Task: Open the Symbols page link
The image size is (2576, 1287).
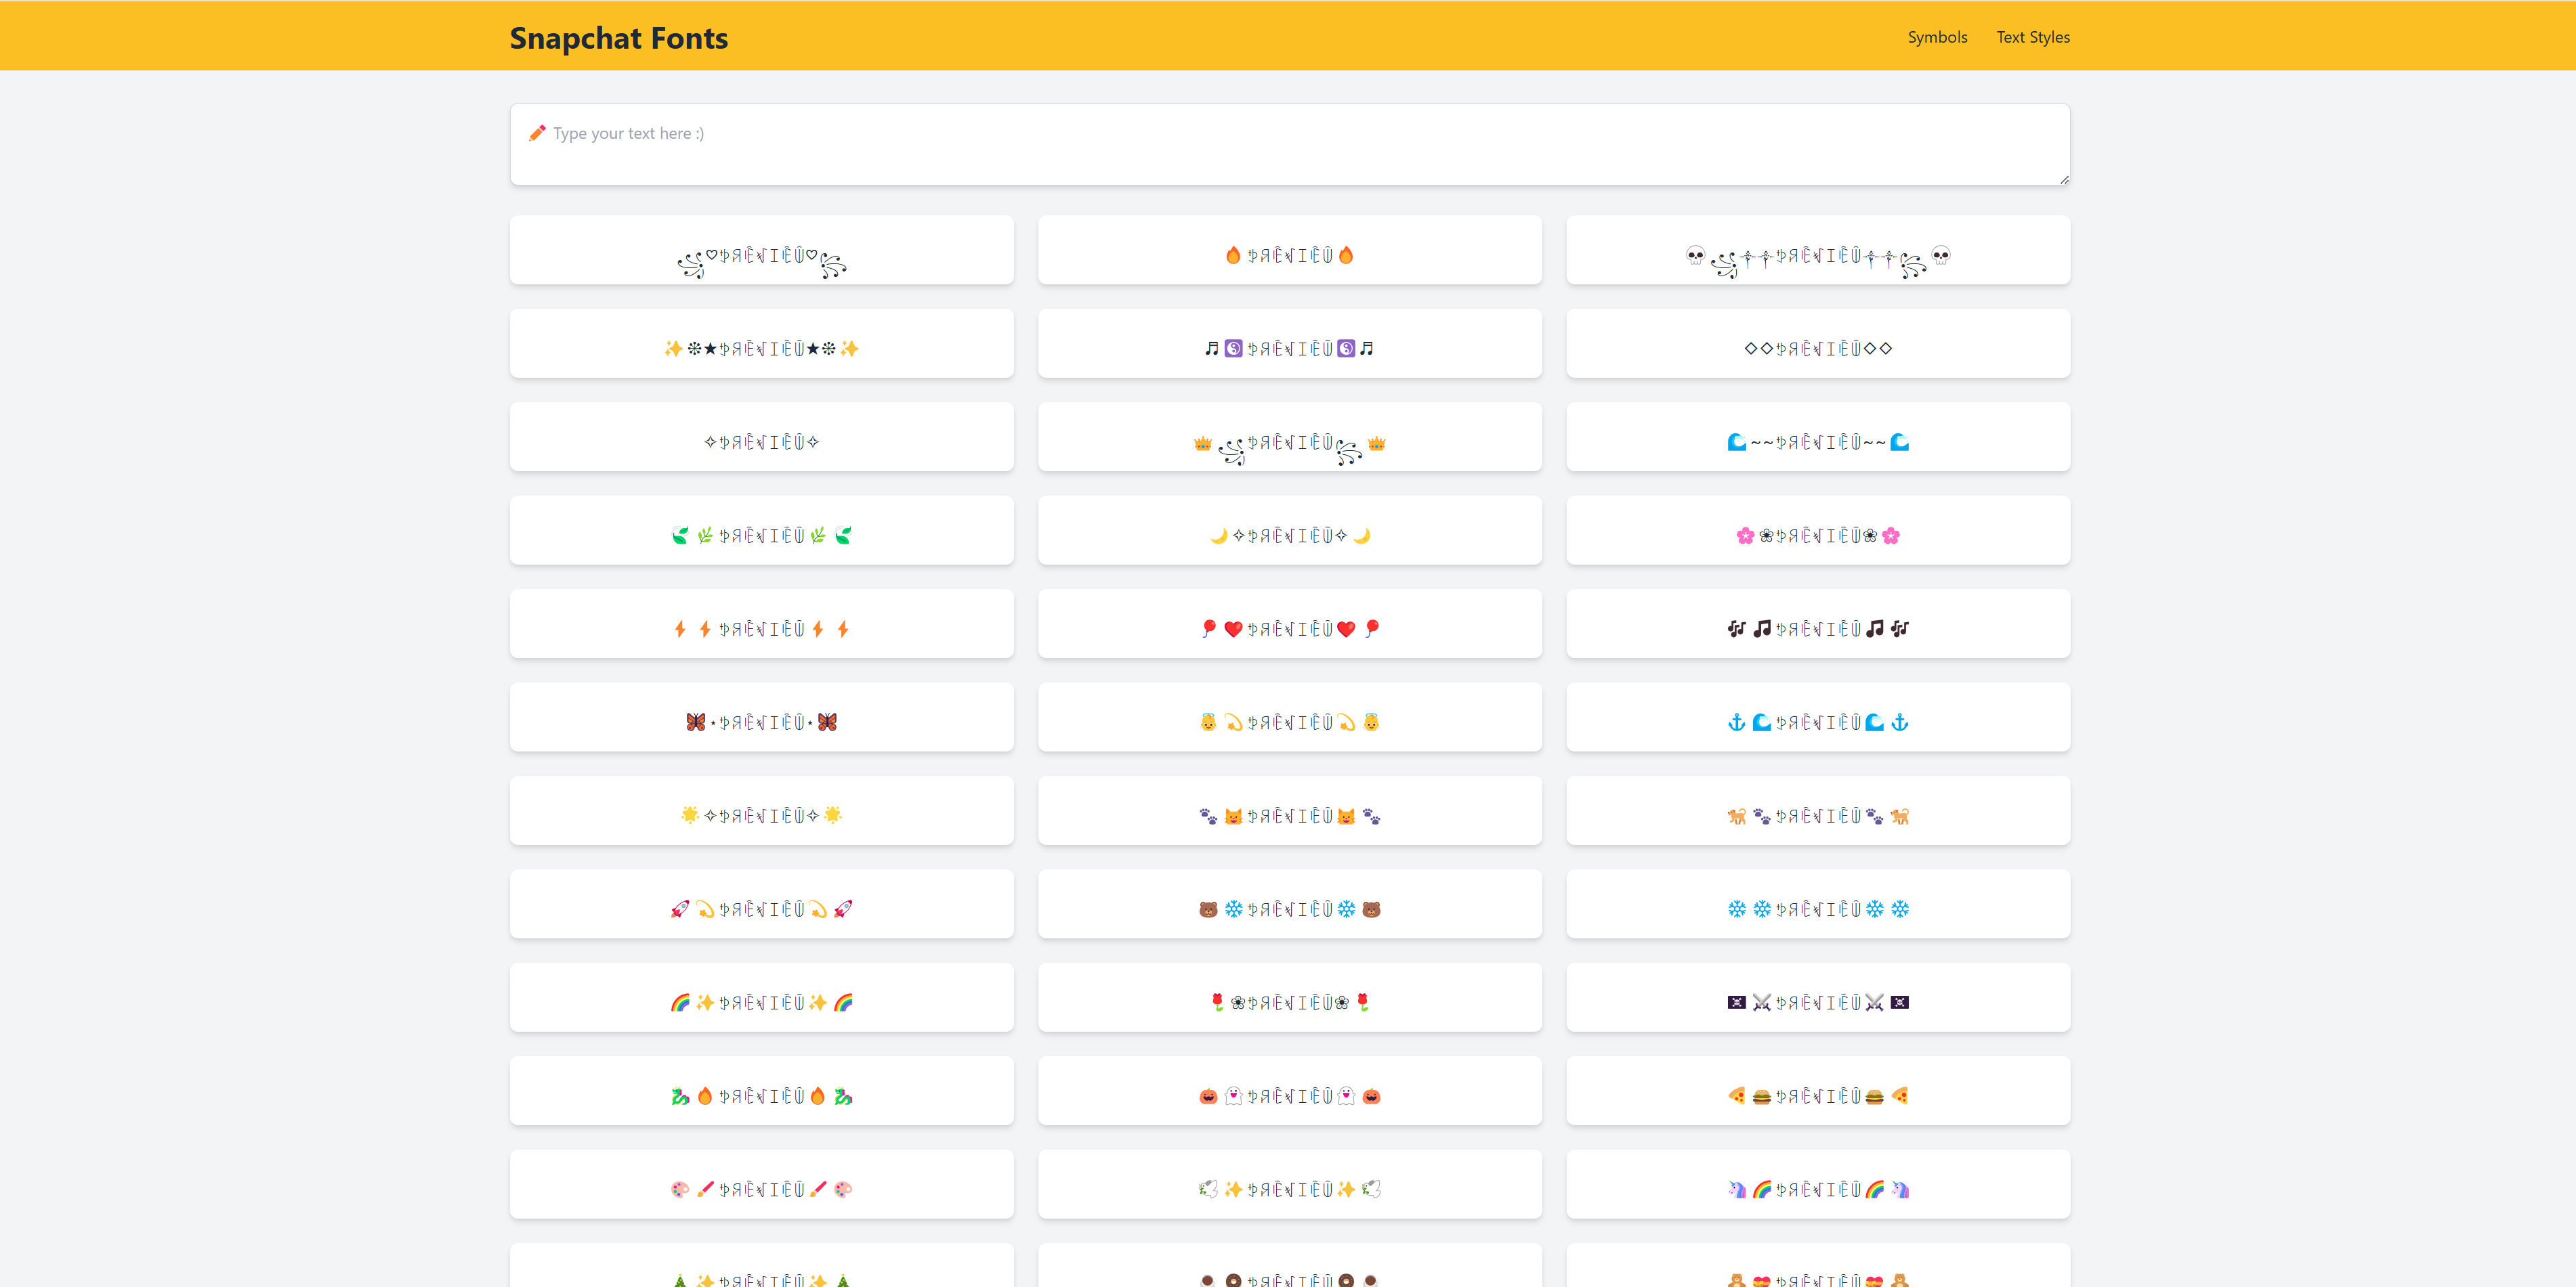Action: 1937,37
